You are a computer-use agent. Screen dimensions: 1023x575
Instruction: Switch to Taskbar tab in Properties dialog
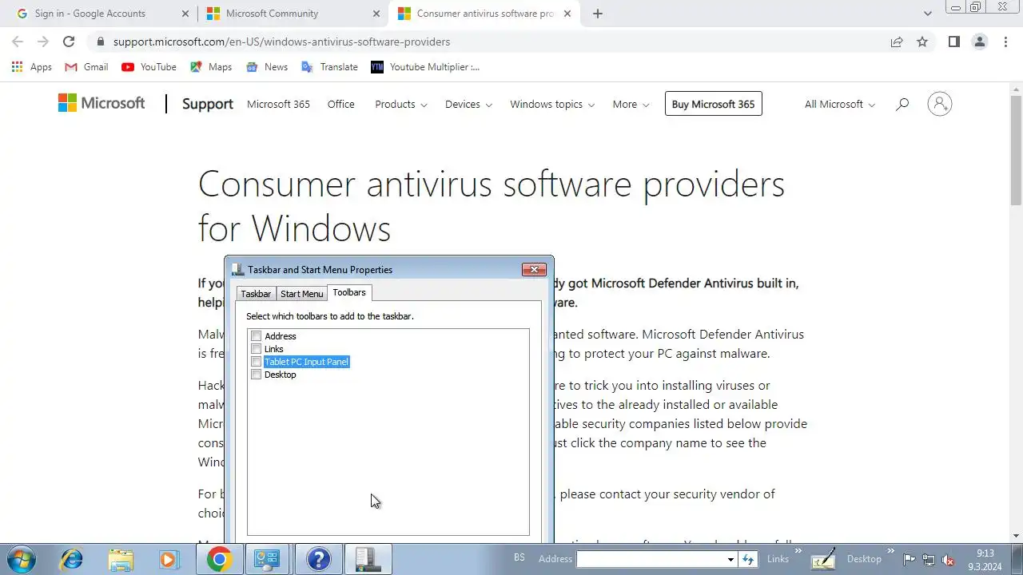256,294
